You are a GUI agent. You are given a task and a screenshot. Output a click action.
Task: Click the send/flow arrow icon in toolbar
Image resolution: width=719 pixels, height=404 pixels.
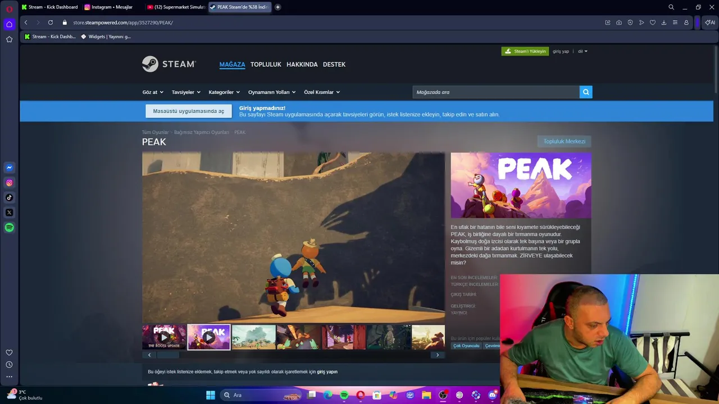point(641,22)
